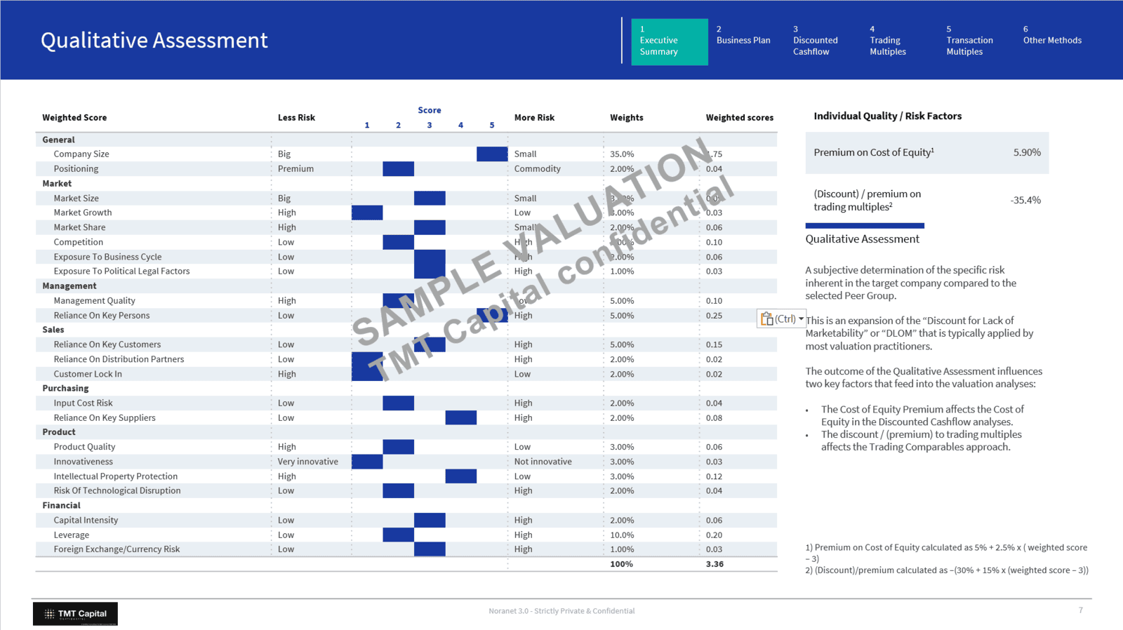Jump to the Other Methods tab
This screenshot has width=1123, height=630.
1051,36
